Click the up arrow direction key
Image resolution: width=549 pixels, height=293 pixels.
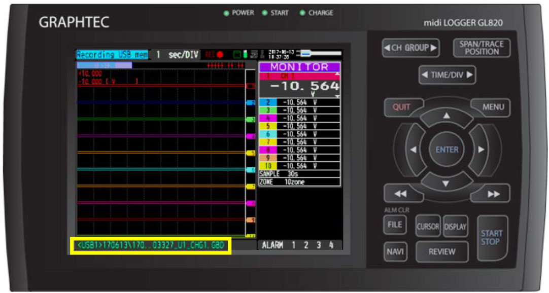tap(447, 116)
